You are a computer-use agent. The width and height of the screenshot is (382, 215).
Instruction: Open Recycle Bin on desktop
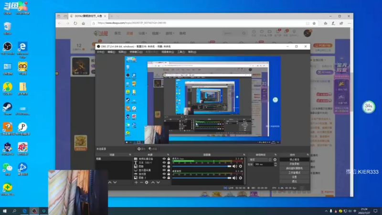8,28
